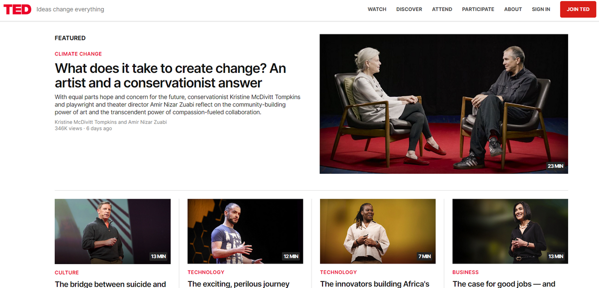The image size is (599, 288).
Task: Play the featured 23 MIN conversation thumbnail
Action: 444,104
